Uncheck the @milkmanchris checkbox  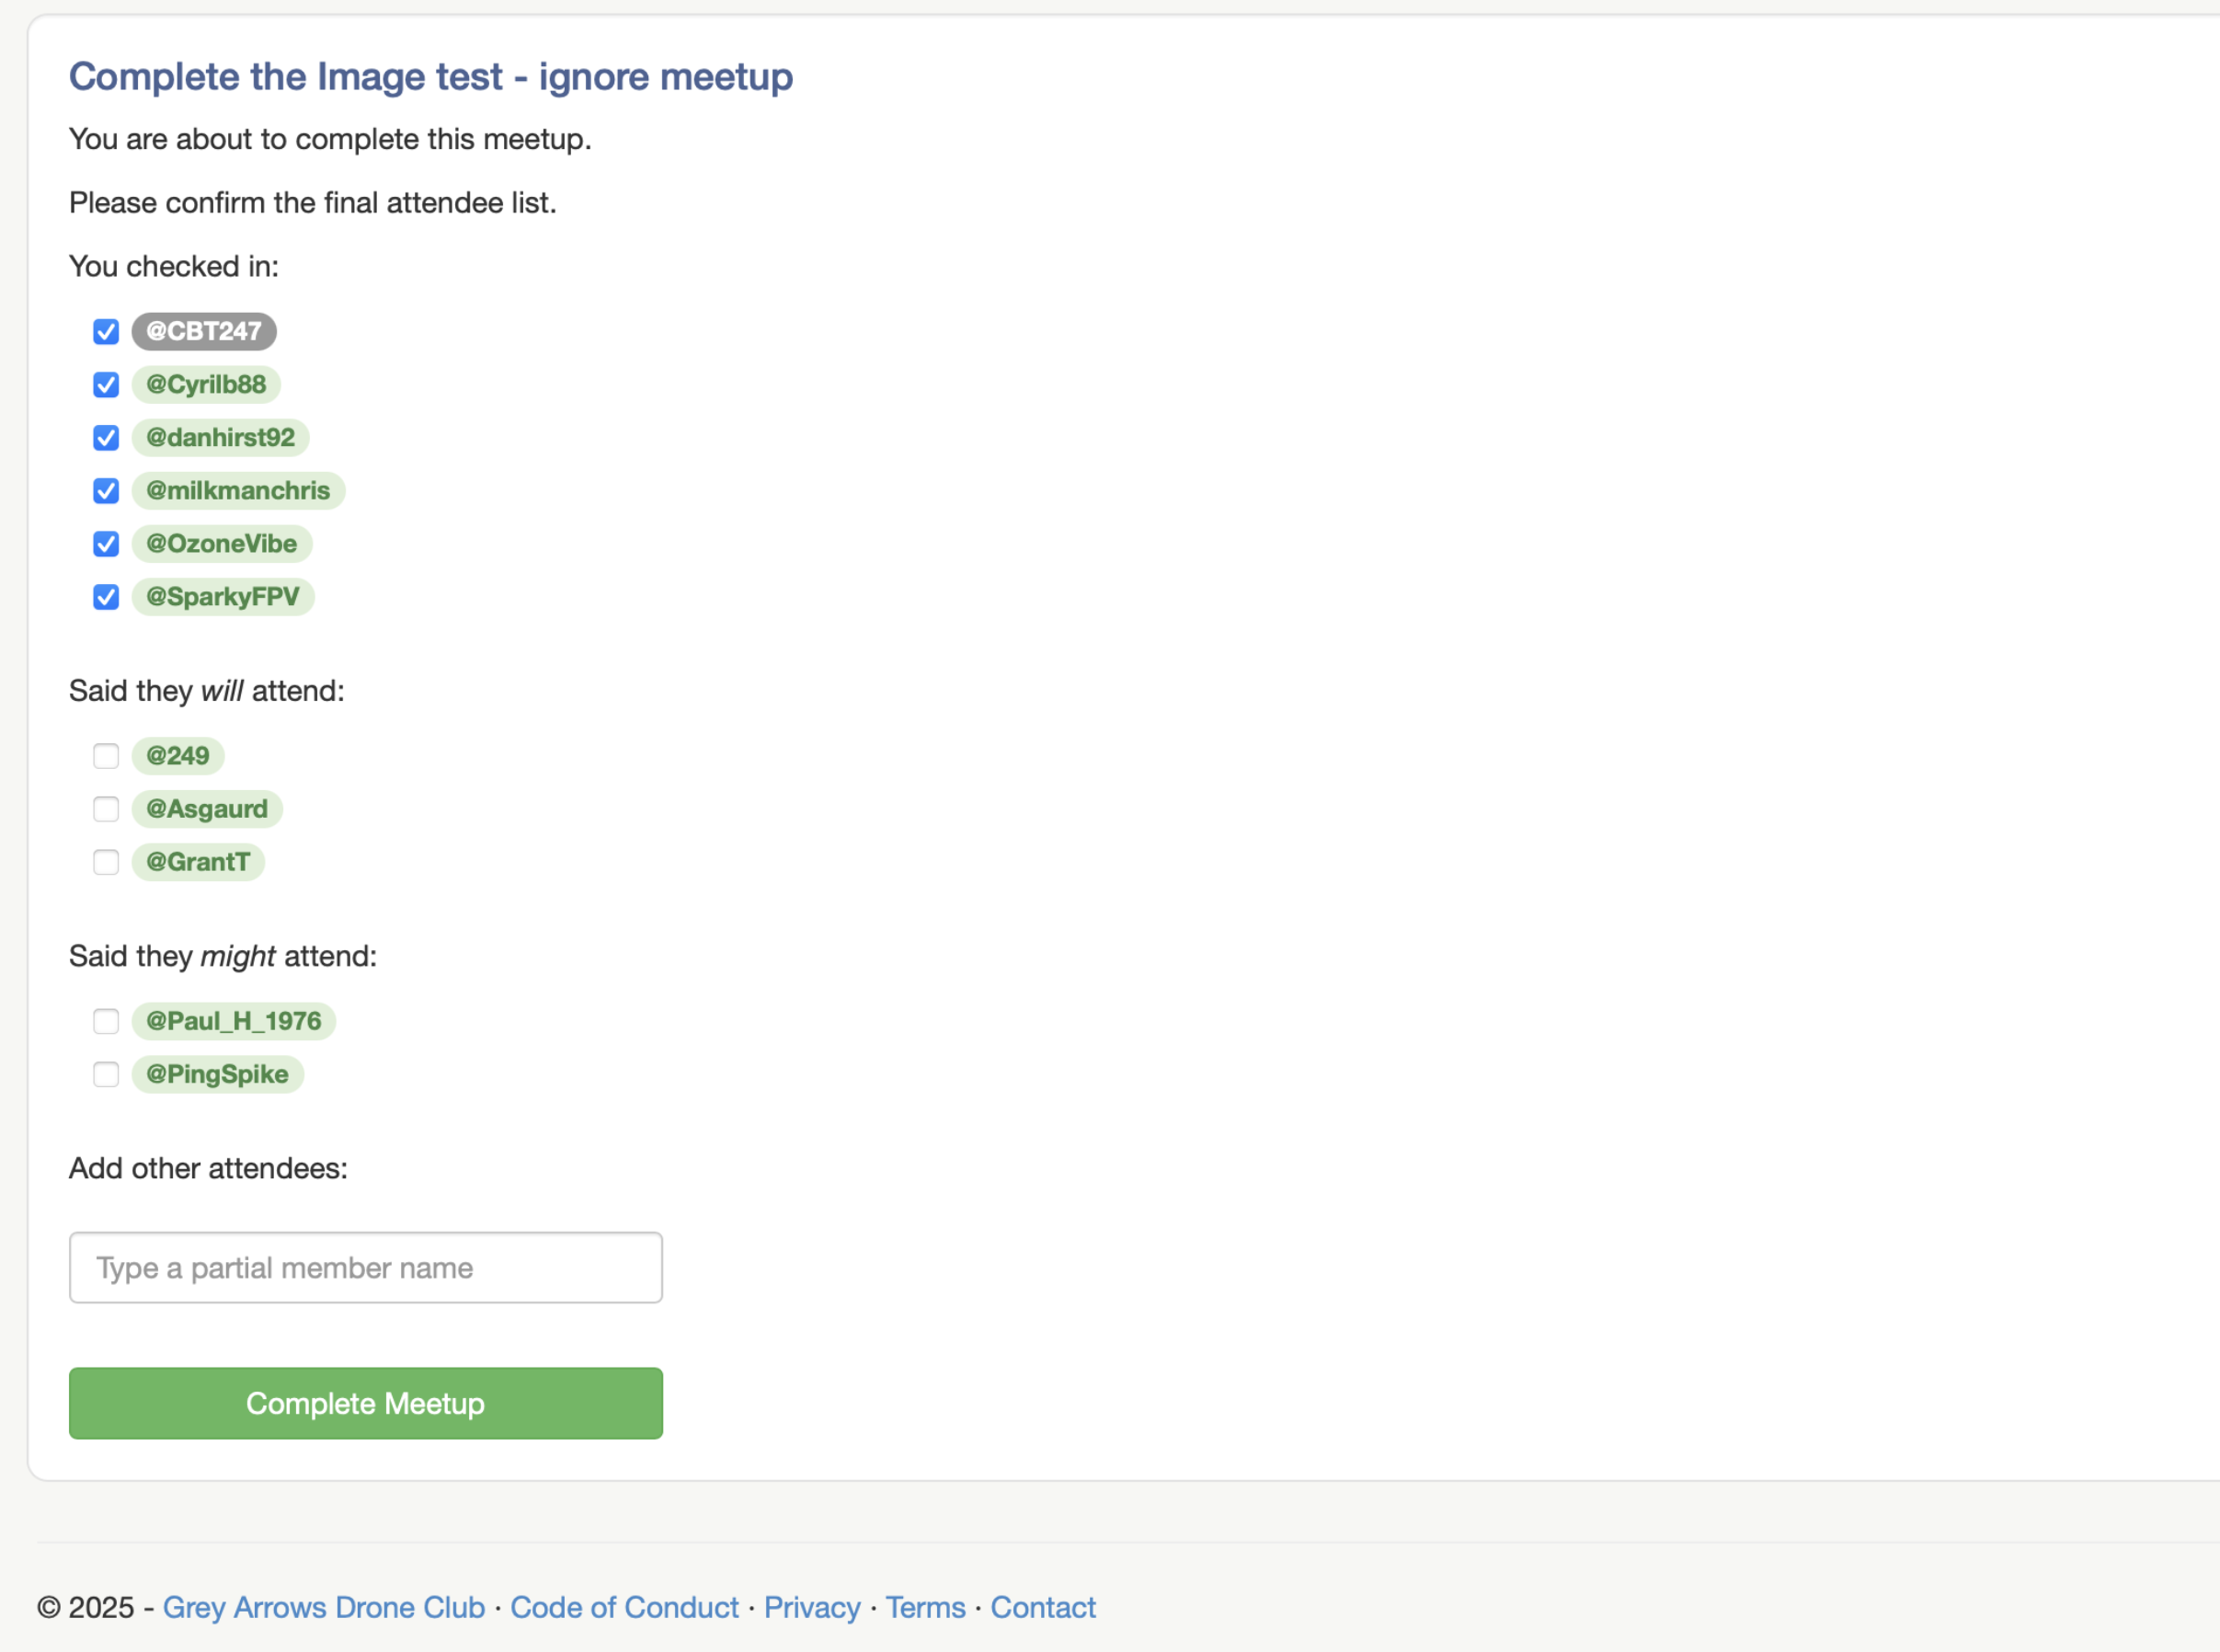click(106, 491)
